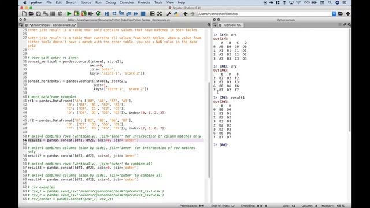The width and height of the screenshot is (370, 208).
Task: Click the Wi-Fi status menu bar icon
Action: click(298, 2)
